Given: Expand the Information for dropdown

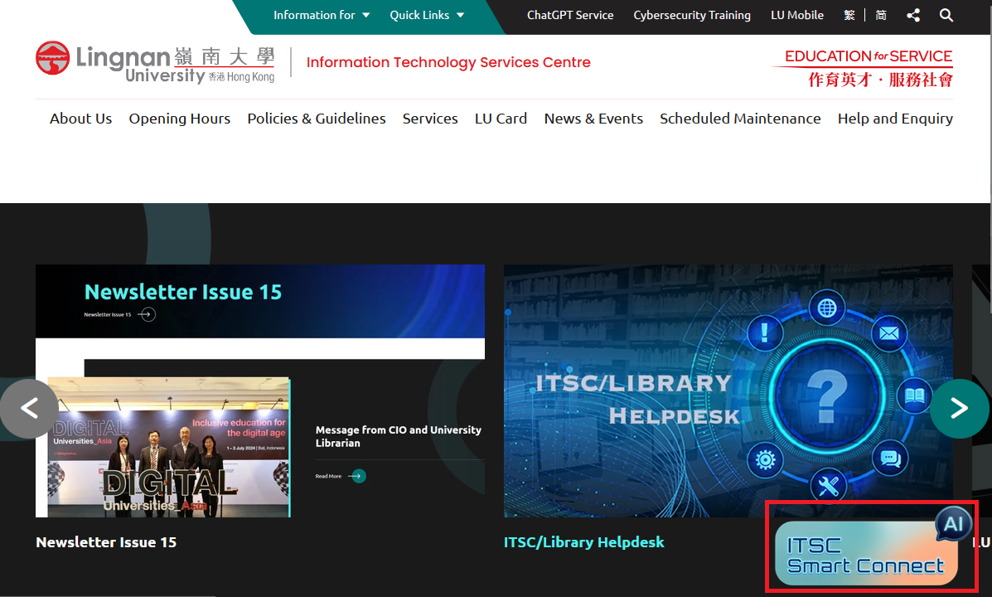Looking at the screenshot, I should pyautogui.click(x=322, y=15).
